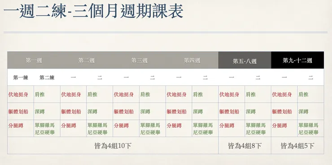Click 分腿蹲 under 第九-十二週
This screenshot has width=332, height=165.
coord(280,126)
